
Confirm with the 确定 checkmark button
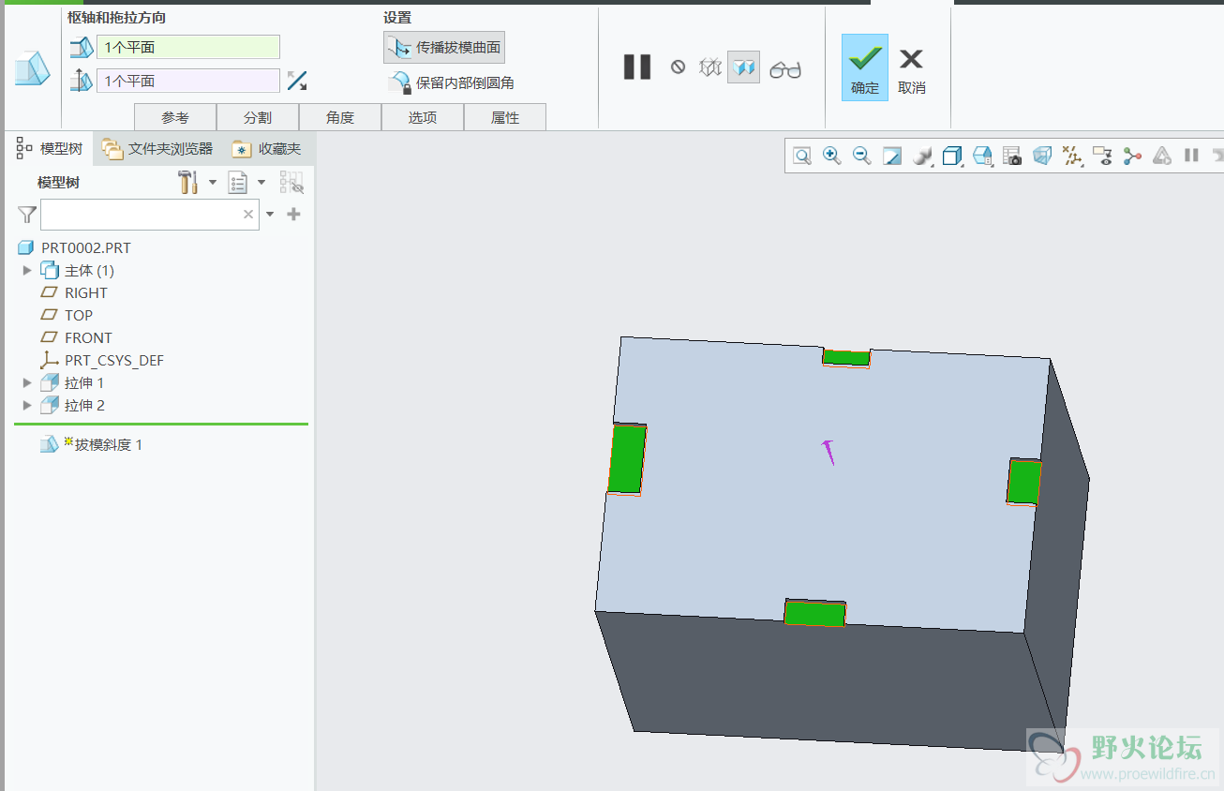(x=864, y=67)
